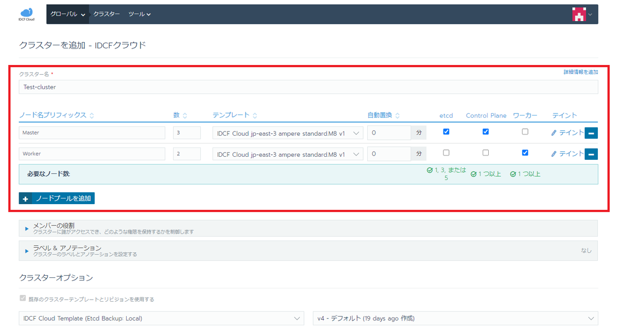Uncheck Control Plane for the Master row
Viewport: 618px width, 331px height.
point(486,131)
